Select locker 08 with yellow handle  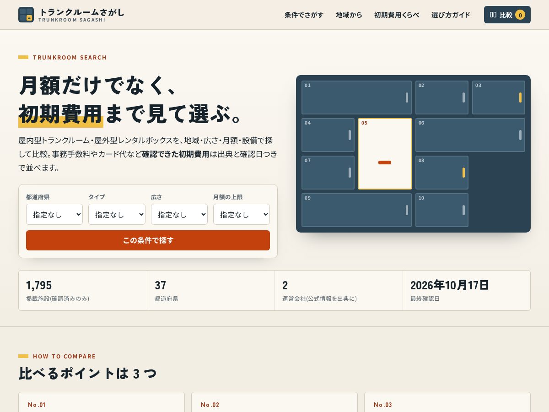(x=442, y=173)
